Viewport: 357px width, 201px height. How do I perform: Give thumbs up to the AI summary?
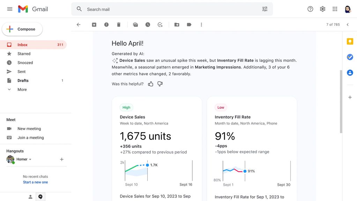click(x=151, y=84)
